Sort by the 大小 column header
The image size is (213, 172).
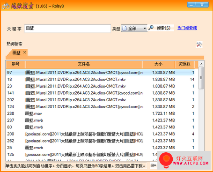tap(158, 64)
